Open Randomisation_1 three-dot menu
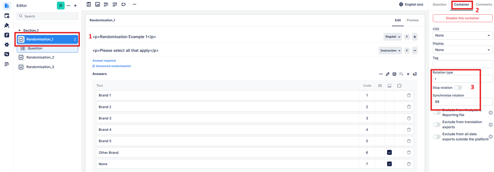Image resolution: width=494 pixels, height=172 pixels. [75, 39]
